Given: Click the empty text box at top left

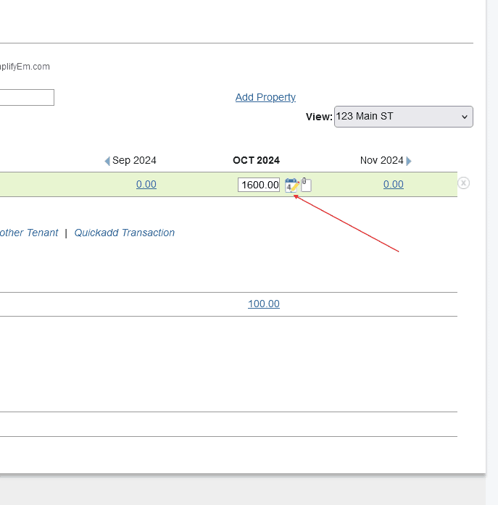Looking at the screenshot, I should 27,97.
